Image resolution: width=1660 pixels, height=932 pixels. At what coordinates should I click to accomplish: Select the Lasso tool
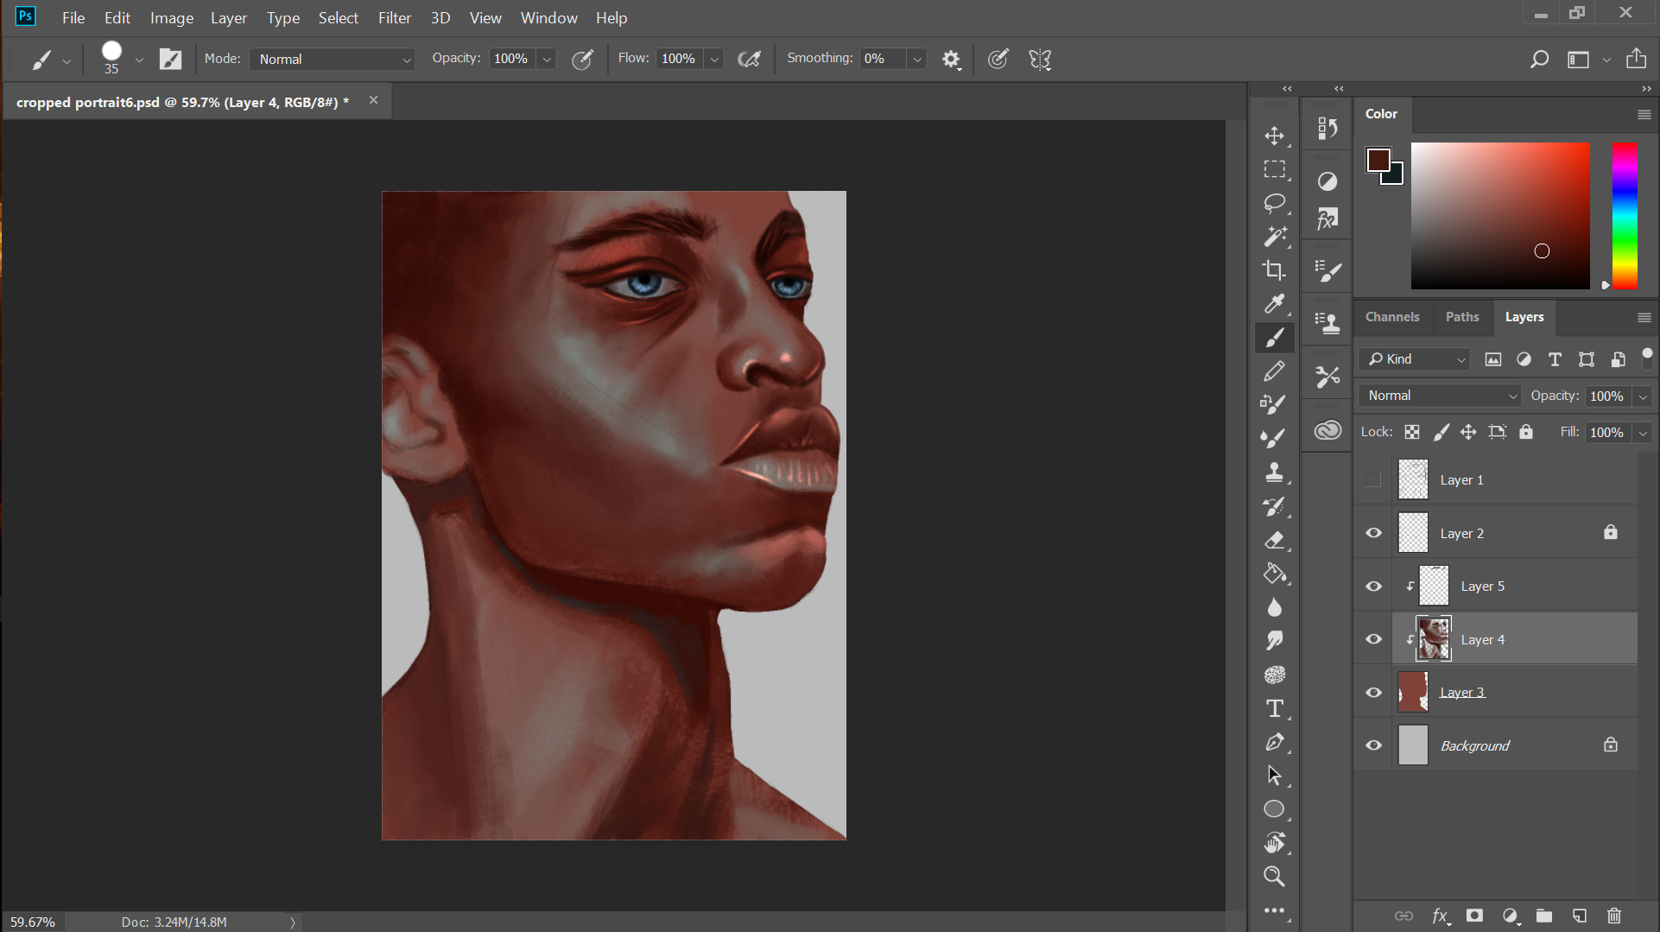tap(1274, 203)
